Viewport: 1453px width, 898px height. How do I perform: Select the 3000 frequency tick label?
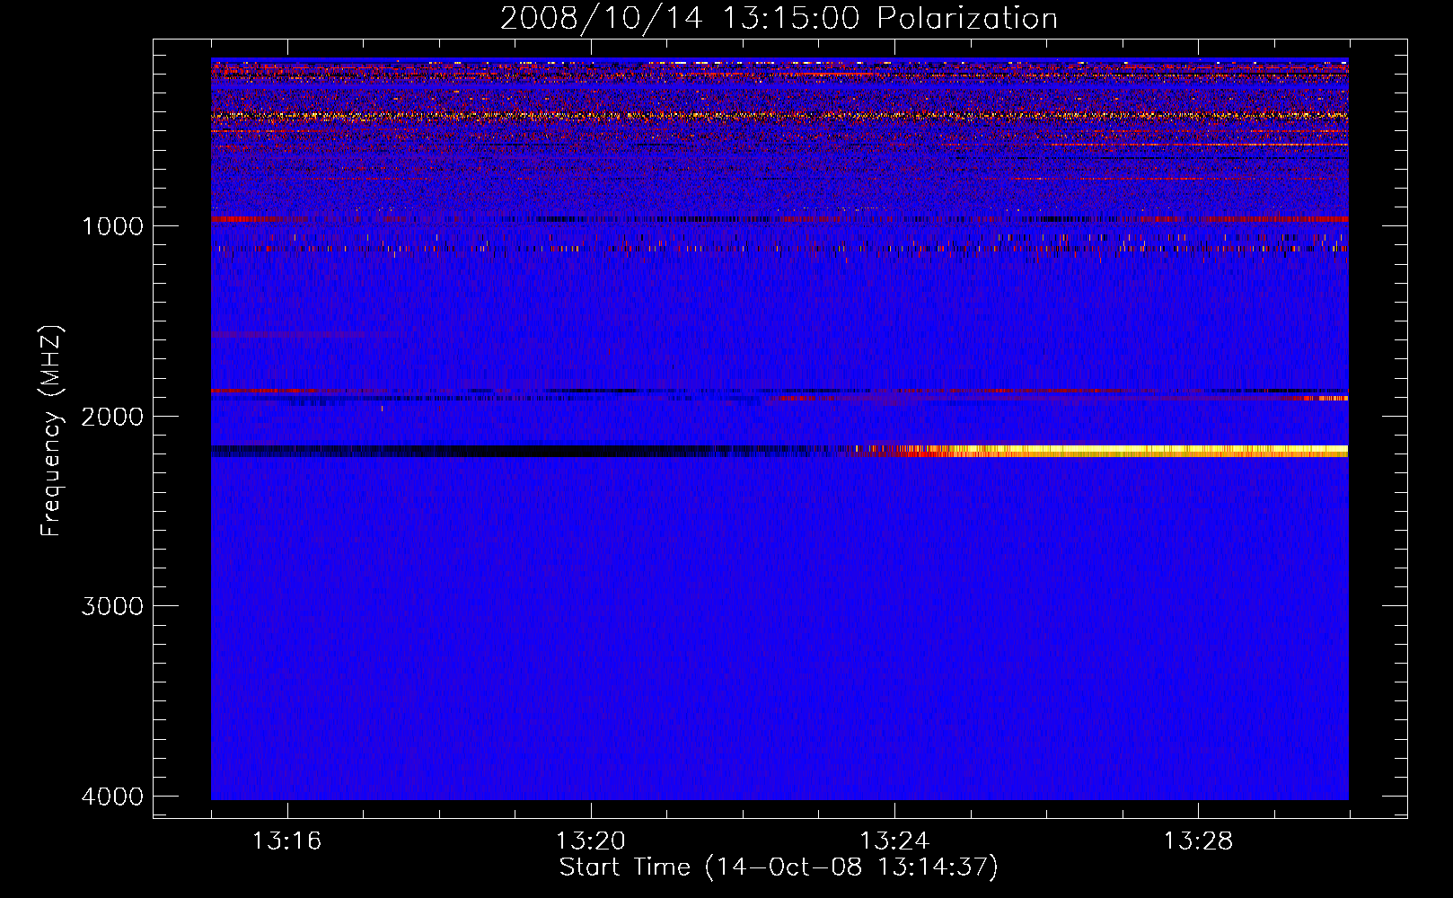tap(112, 606)
